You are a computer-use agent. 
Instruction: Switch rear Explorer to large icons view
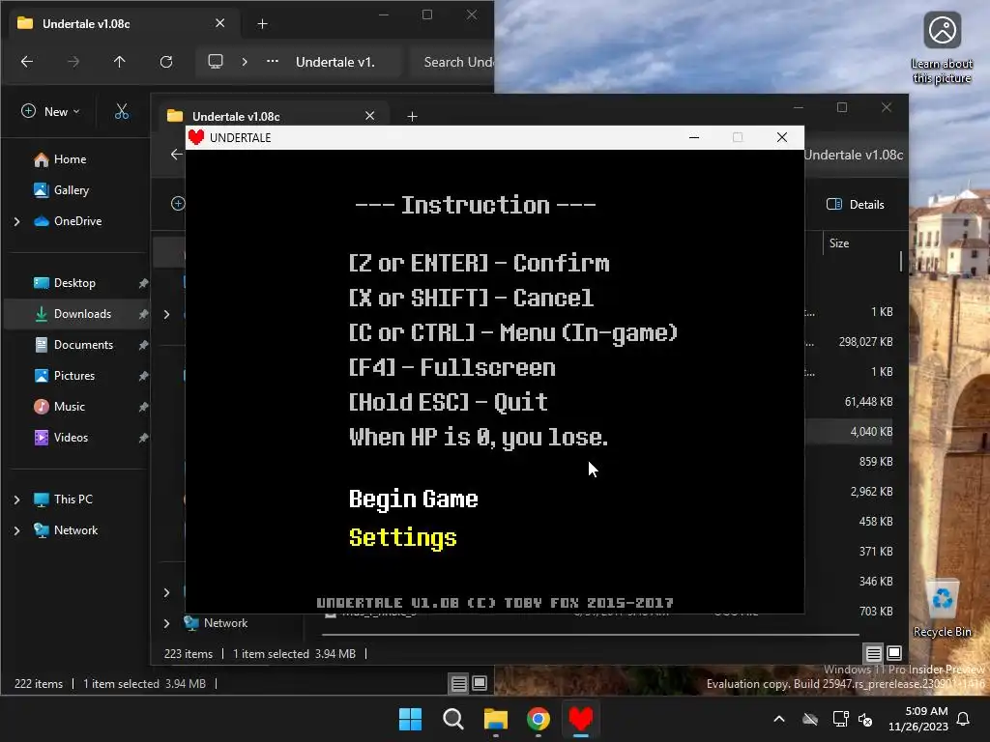tap(480, 683)
